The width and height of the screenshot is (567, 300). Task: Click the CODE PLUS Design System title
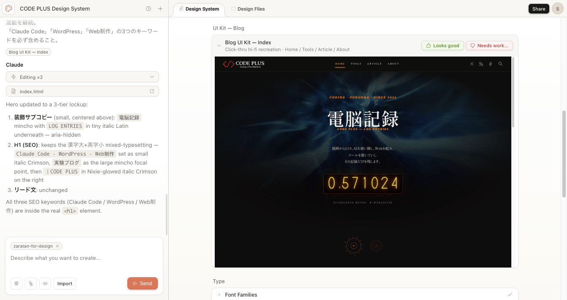(55, 8)
